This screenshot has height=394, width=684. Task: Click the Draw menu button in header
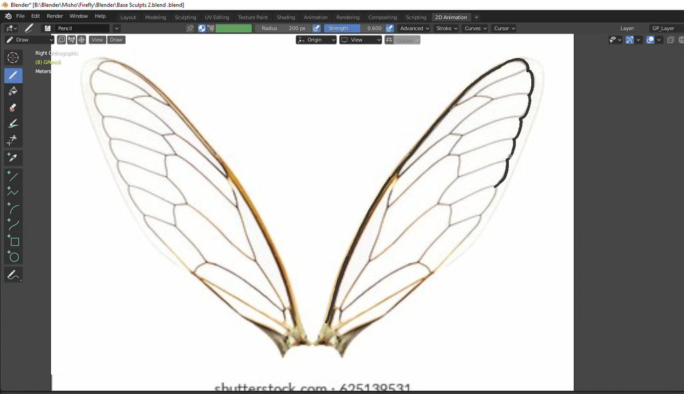(116, 40)
